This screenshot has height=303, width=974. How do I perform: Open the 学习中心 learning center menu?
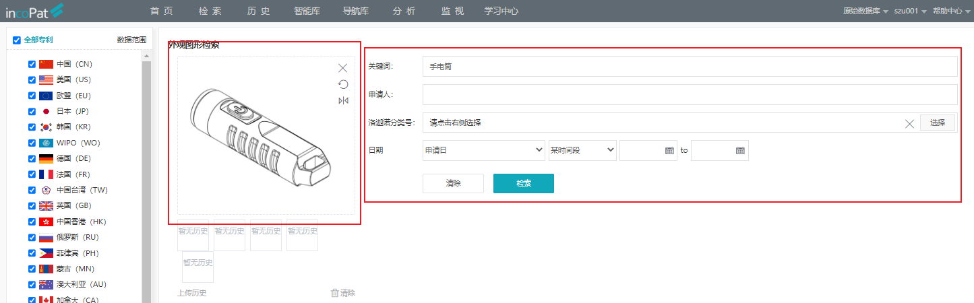coord(501,11)
